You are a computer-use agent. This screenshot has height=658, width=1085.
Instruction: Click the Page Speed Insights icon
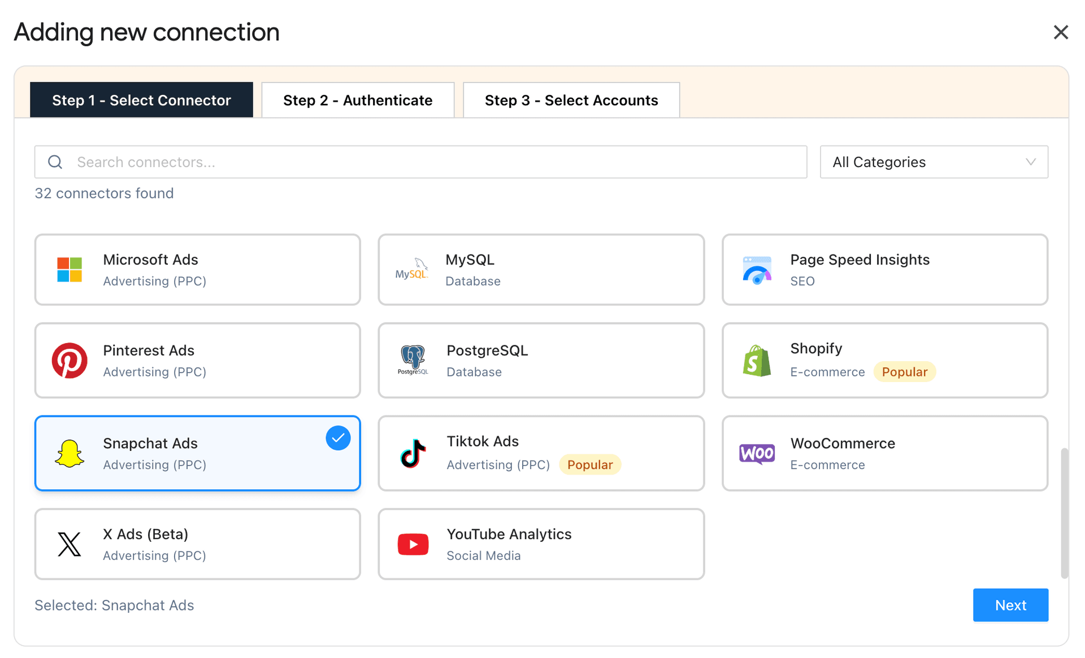coord(757,270)
